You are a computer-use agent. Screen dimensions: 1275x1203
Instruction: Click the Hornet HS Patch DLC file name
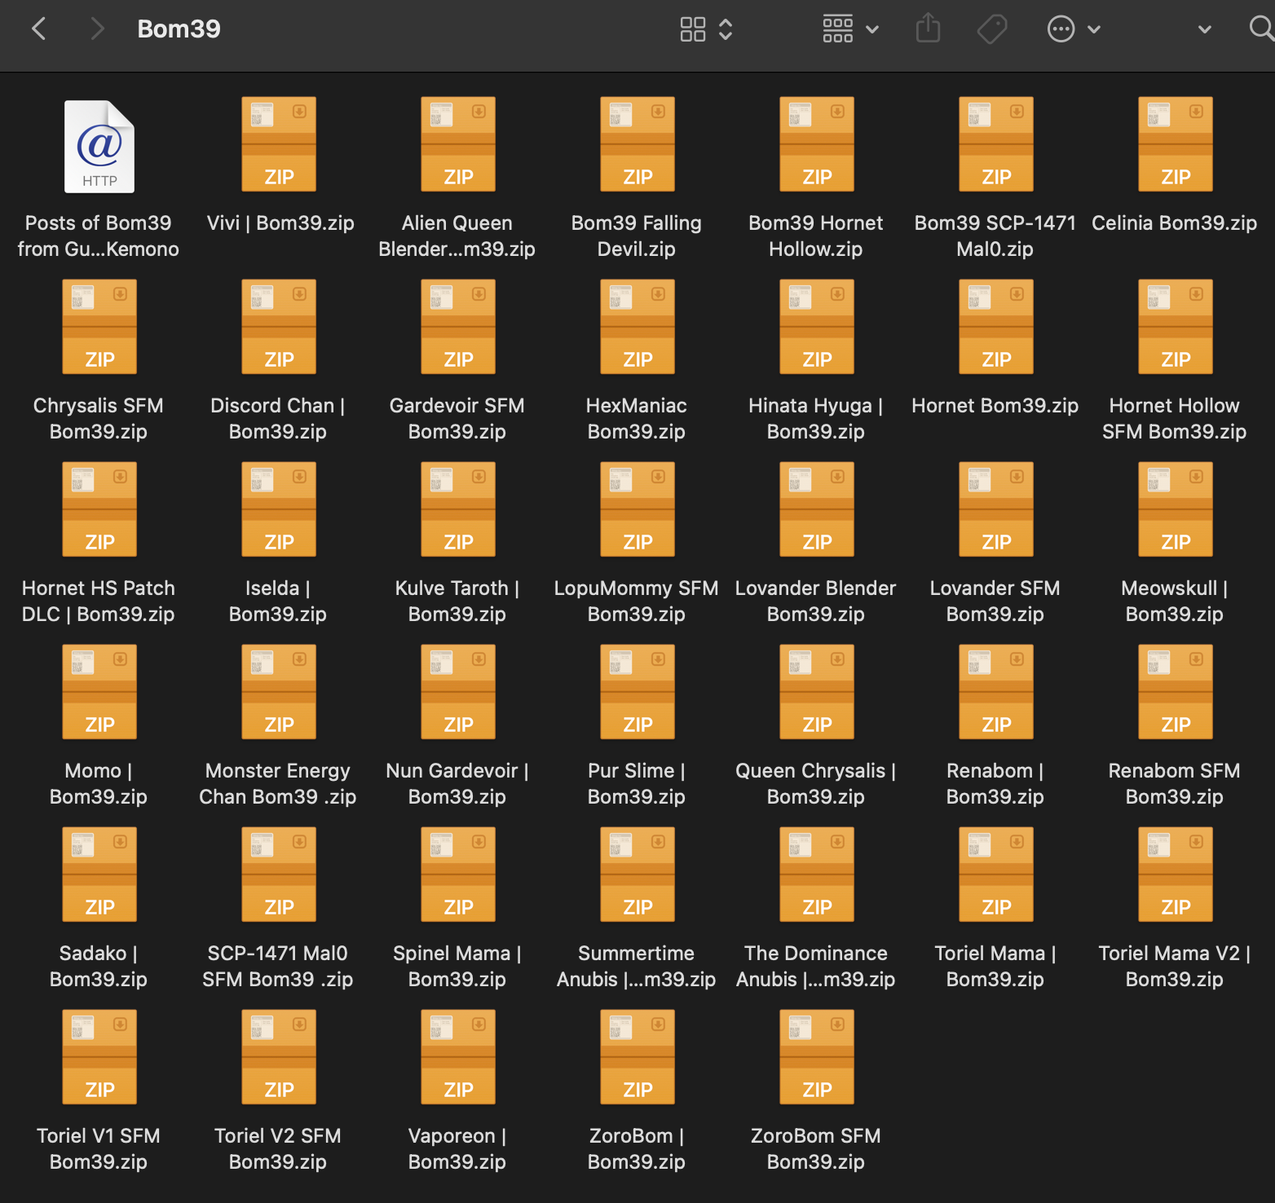coord(99,601)
